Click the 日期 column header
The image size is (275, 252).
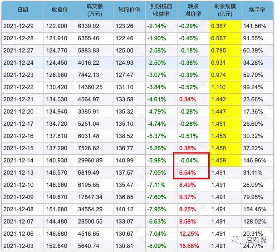(23, 10)
